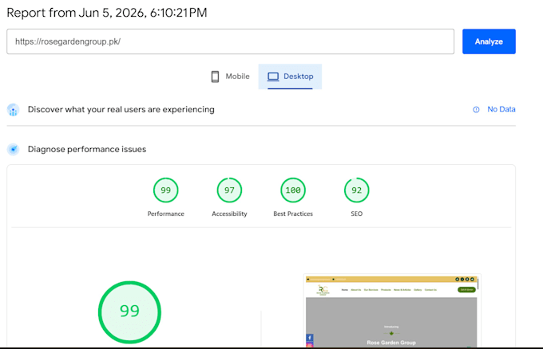Viewport: 543px width, 349px height.
Task: Click the Performance label text
Action: pos(165,214)
